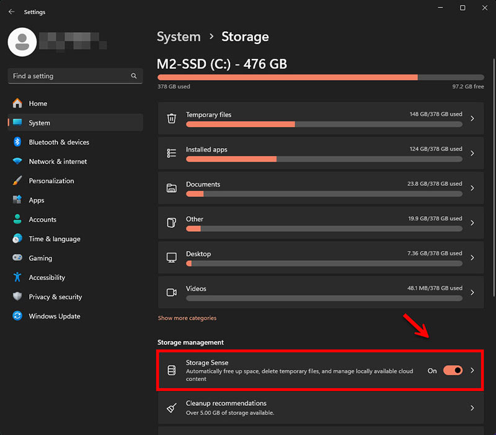496x435 pixels.
Task: Click the C: drive usage bar
Action: (x=321, y=77)
